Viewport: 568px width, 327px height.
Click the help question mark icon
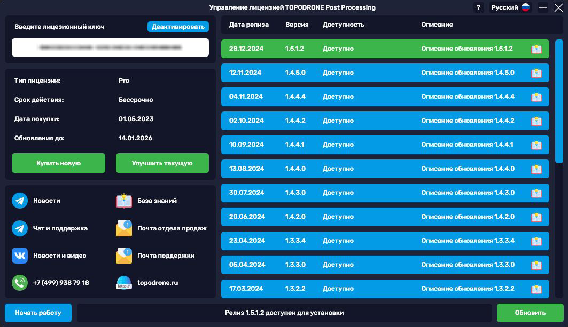479,7
